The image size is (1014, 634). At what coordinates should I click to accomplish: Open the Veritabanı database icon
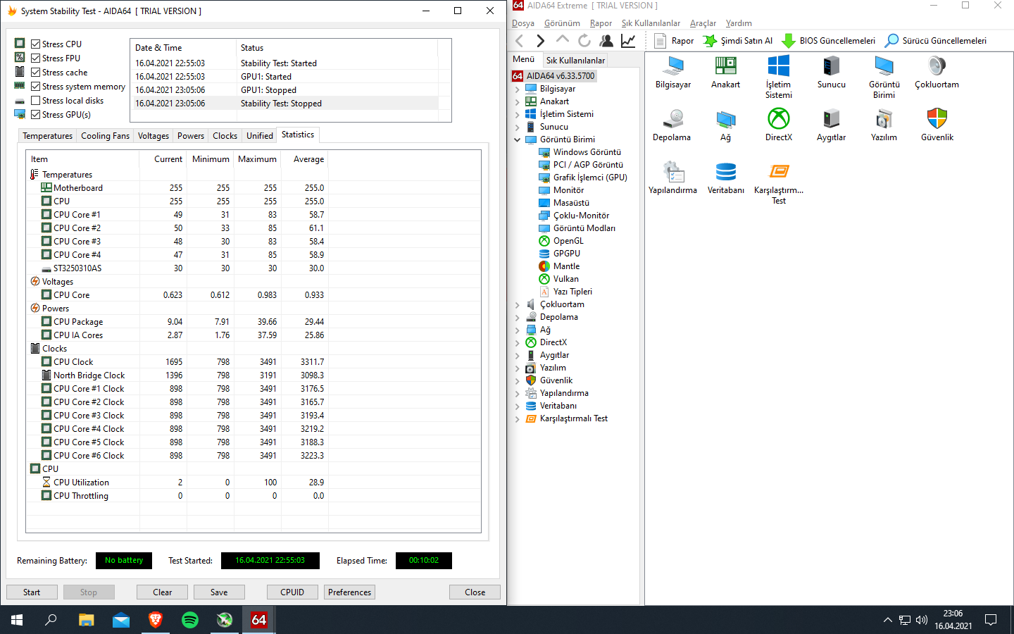[726, 178]
